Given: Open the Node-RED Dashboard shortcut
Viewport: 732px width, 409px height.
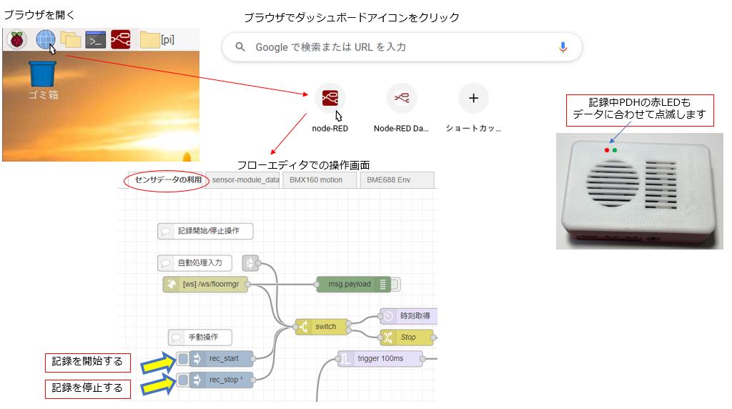Looking at the screenshot, I should 402,99.
